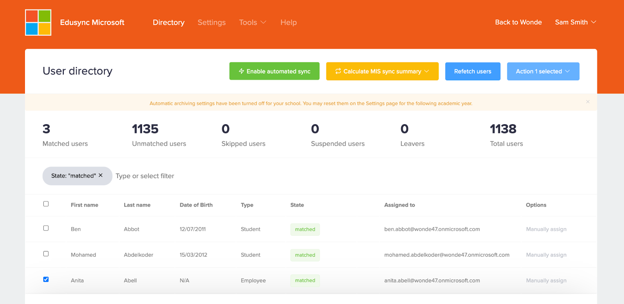Manually assign Mohamed Abdelkoder
This screenshot has height=304, width=624.
point(546,255)
